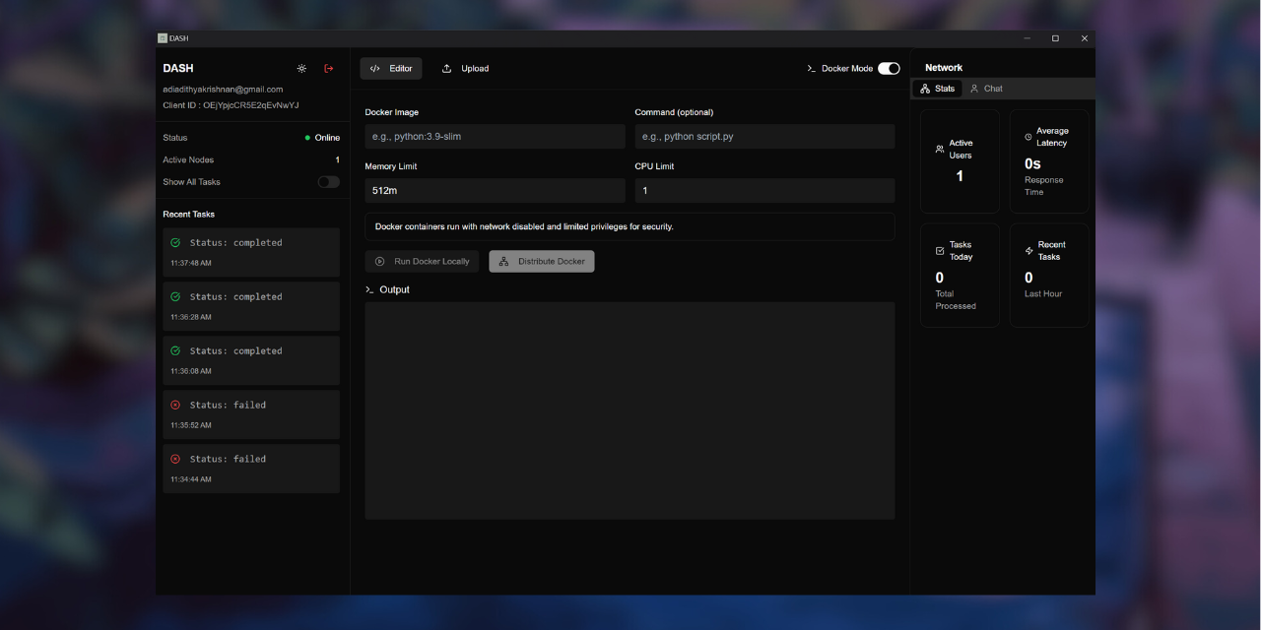
Task: Click the terminal prompt icon beside Output
Action: click(x=369, y=289)
